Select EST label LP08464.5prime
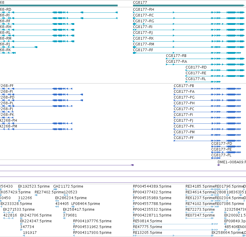 click(86, 204)
